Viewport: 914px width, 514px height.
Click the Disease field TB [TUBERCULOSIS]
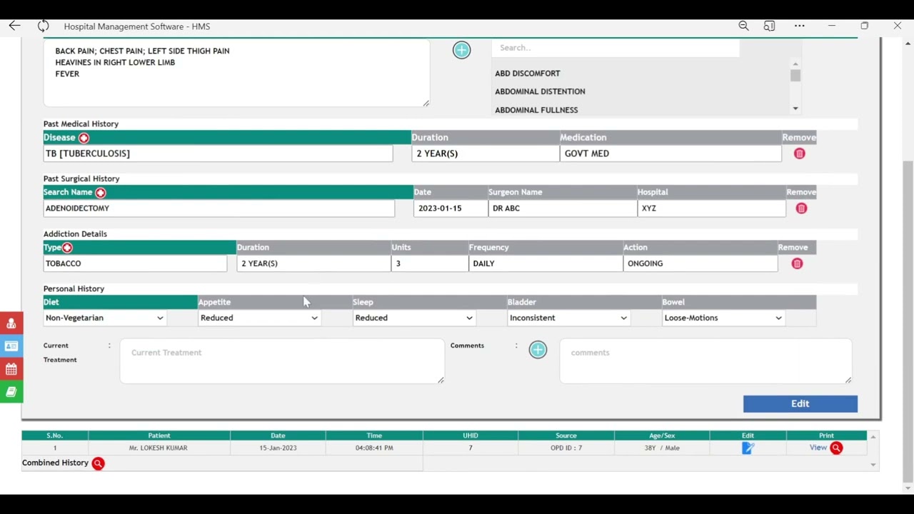(x=218, y=153)
